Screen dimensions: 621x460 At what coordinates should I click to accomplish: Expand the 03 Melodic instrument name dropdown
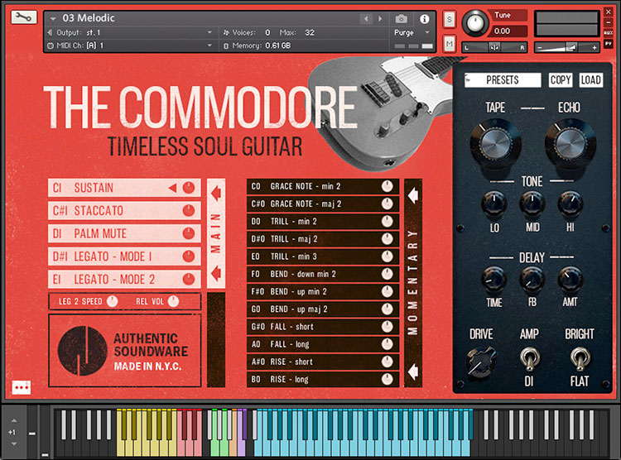click(53, 18)
